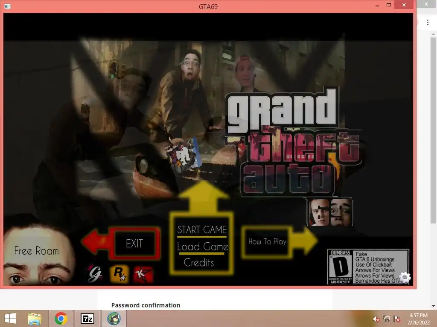The width and height of the screenshot is (437, 327).
Task: Open 7-Zip from the taskbar
Action: click(x=87, y=318)
